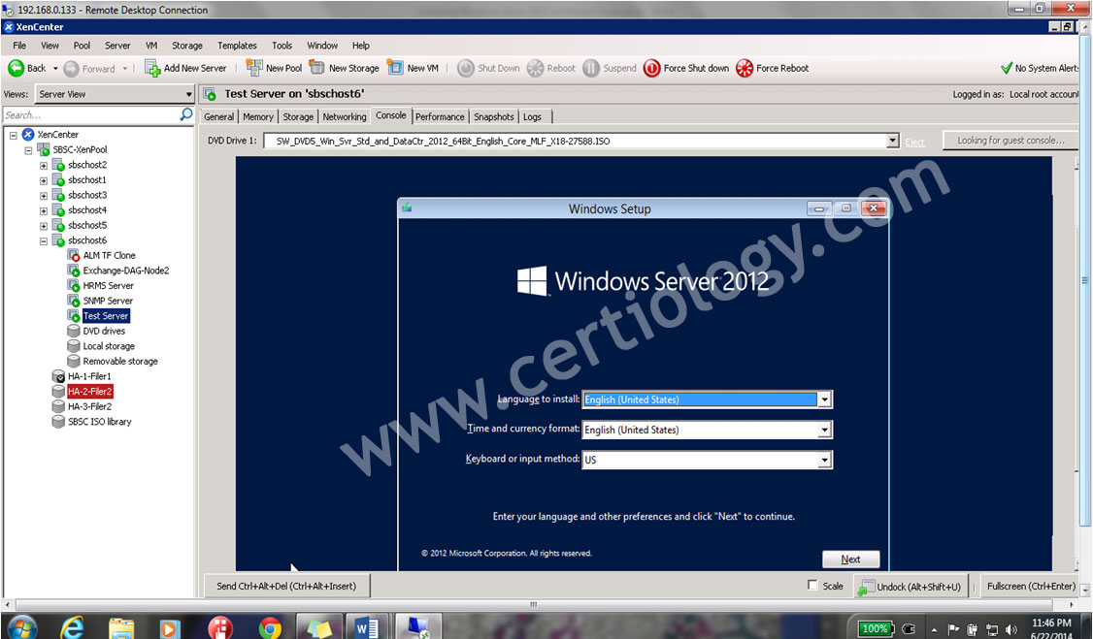This screenshot has width=1093, height=639.
Task: Click the No System Alerts checkmark icon
Action: coord(1006,68)
